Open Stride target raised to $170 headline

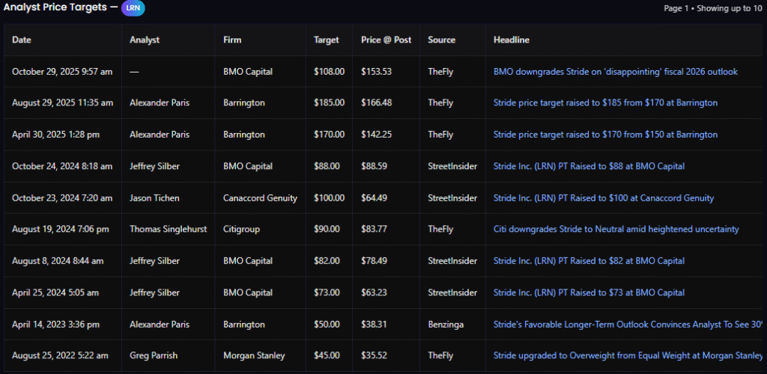[605, 135]
